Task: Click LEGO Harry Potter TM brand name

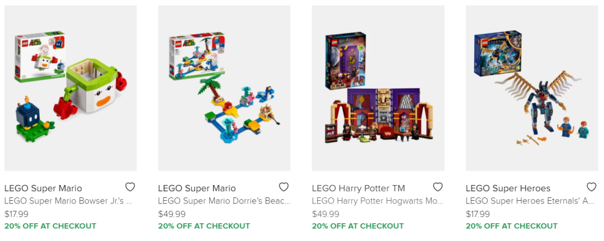Action: tap(358, 188)
